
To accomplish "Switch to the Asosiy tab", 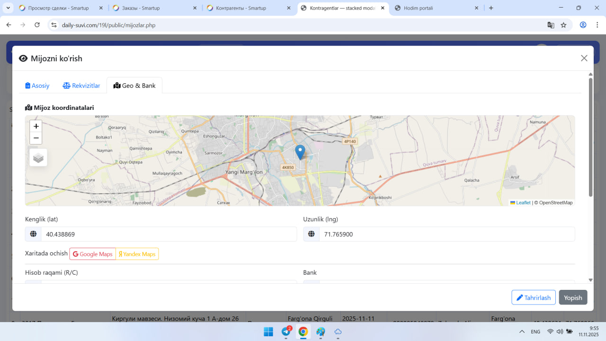I will 37,86.
